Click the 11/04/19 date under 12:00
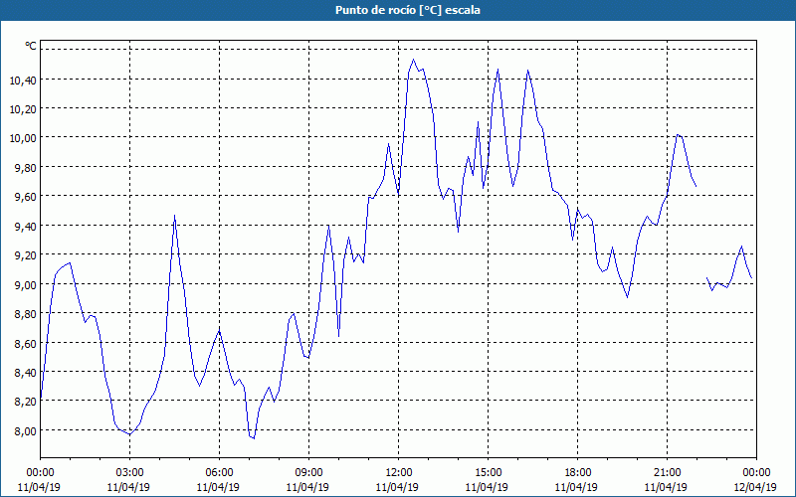 (x=397, y=487)
